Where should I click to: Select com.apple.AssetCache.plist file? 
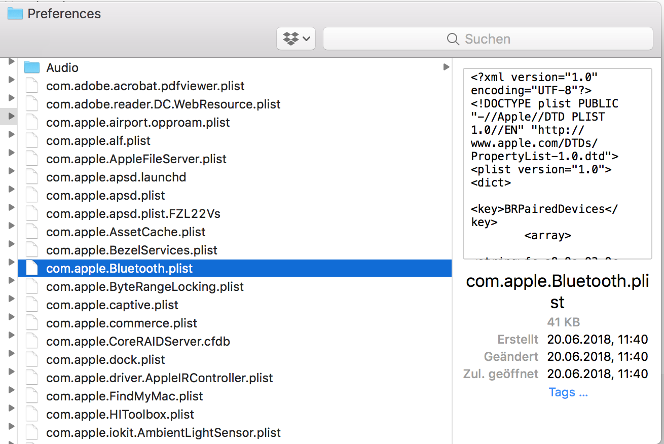click(x=126, y=232)
